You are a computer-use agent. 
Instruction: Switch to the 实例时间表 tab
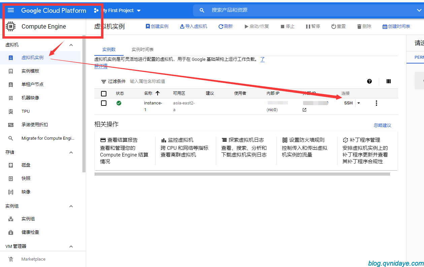pyautogui.click(x=142, y=49)
